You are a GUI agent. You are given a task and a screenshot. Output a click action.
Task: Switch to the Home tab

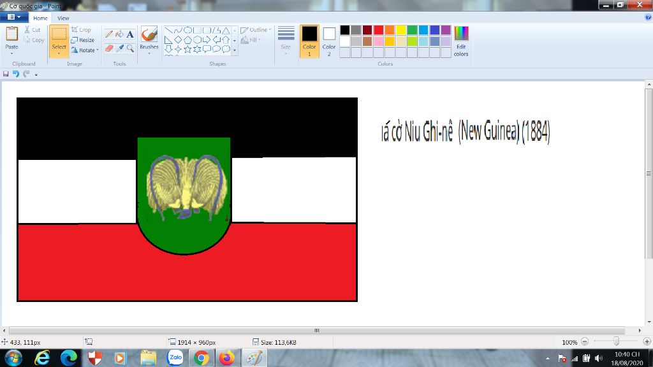40,18
